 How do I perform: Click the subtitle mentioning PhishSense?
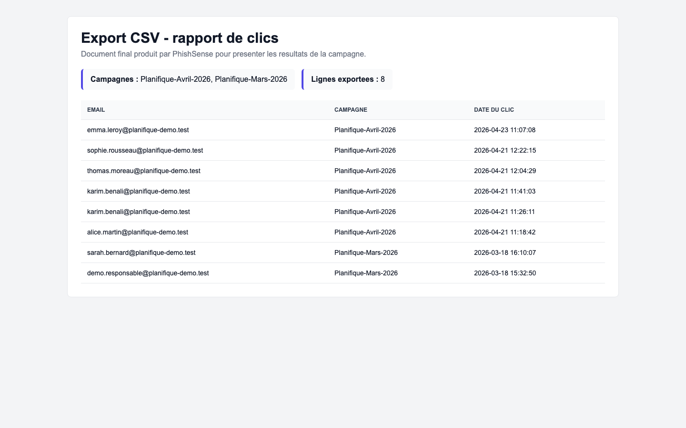[223, 54]
